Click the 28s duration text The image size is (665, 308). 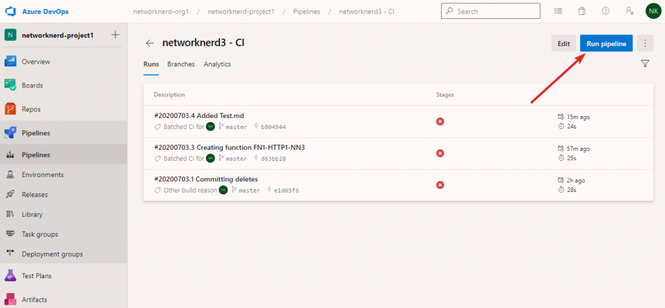pos(571,190)
